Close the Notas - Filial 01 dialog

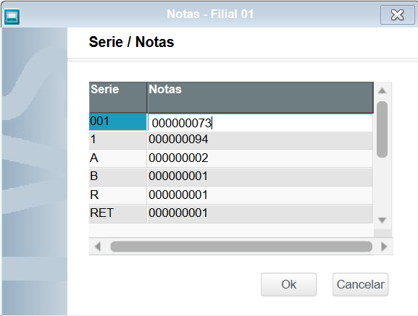(x=397, y=15)
